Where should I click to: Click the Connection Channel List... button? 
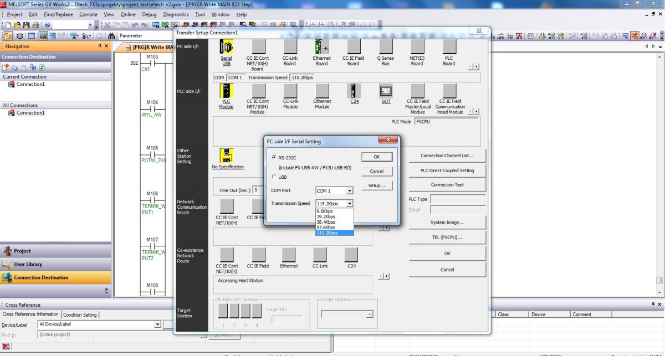(x=447, y=156)
